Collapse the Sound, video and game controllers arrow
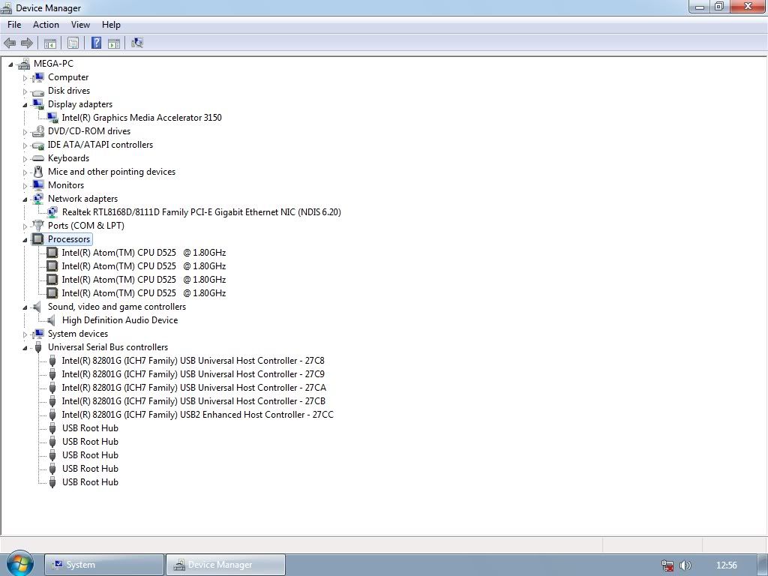 tap(25, 307)
